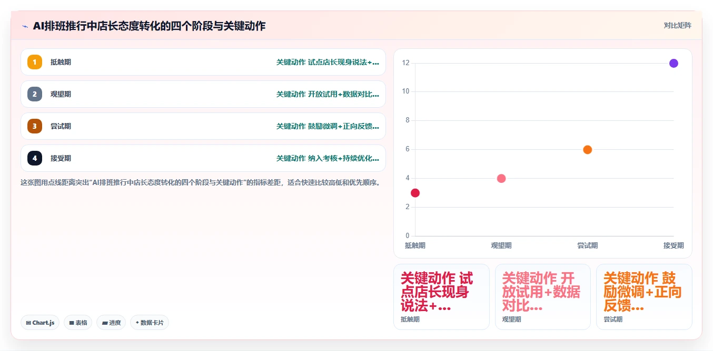Click the 抵触期 row label in list

click(x=61, y=62)
